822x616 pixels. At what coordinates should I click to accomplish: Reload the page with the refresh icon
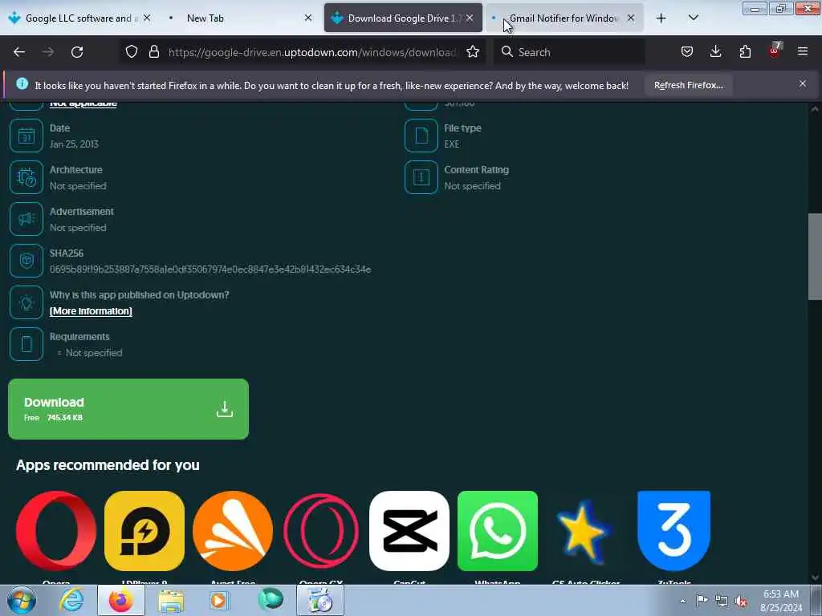[x=77, y=52]
